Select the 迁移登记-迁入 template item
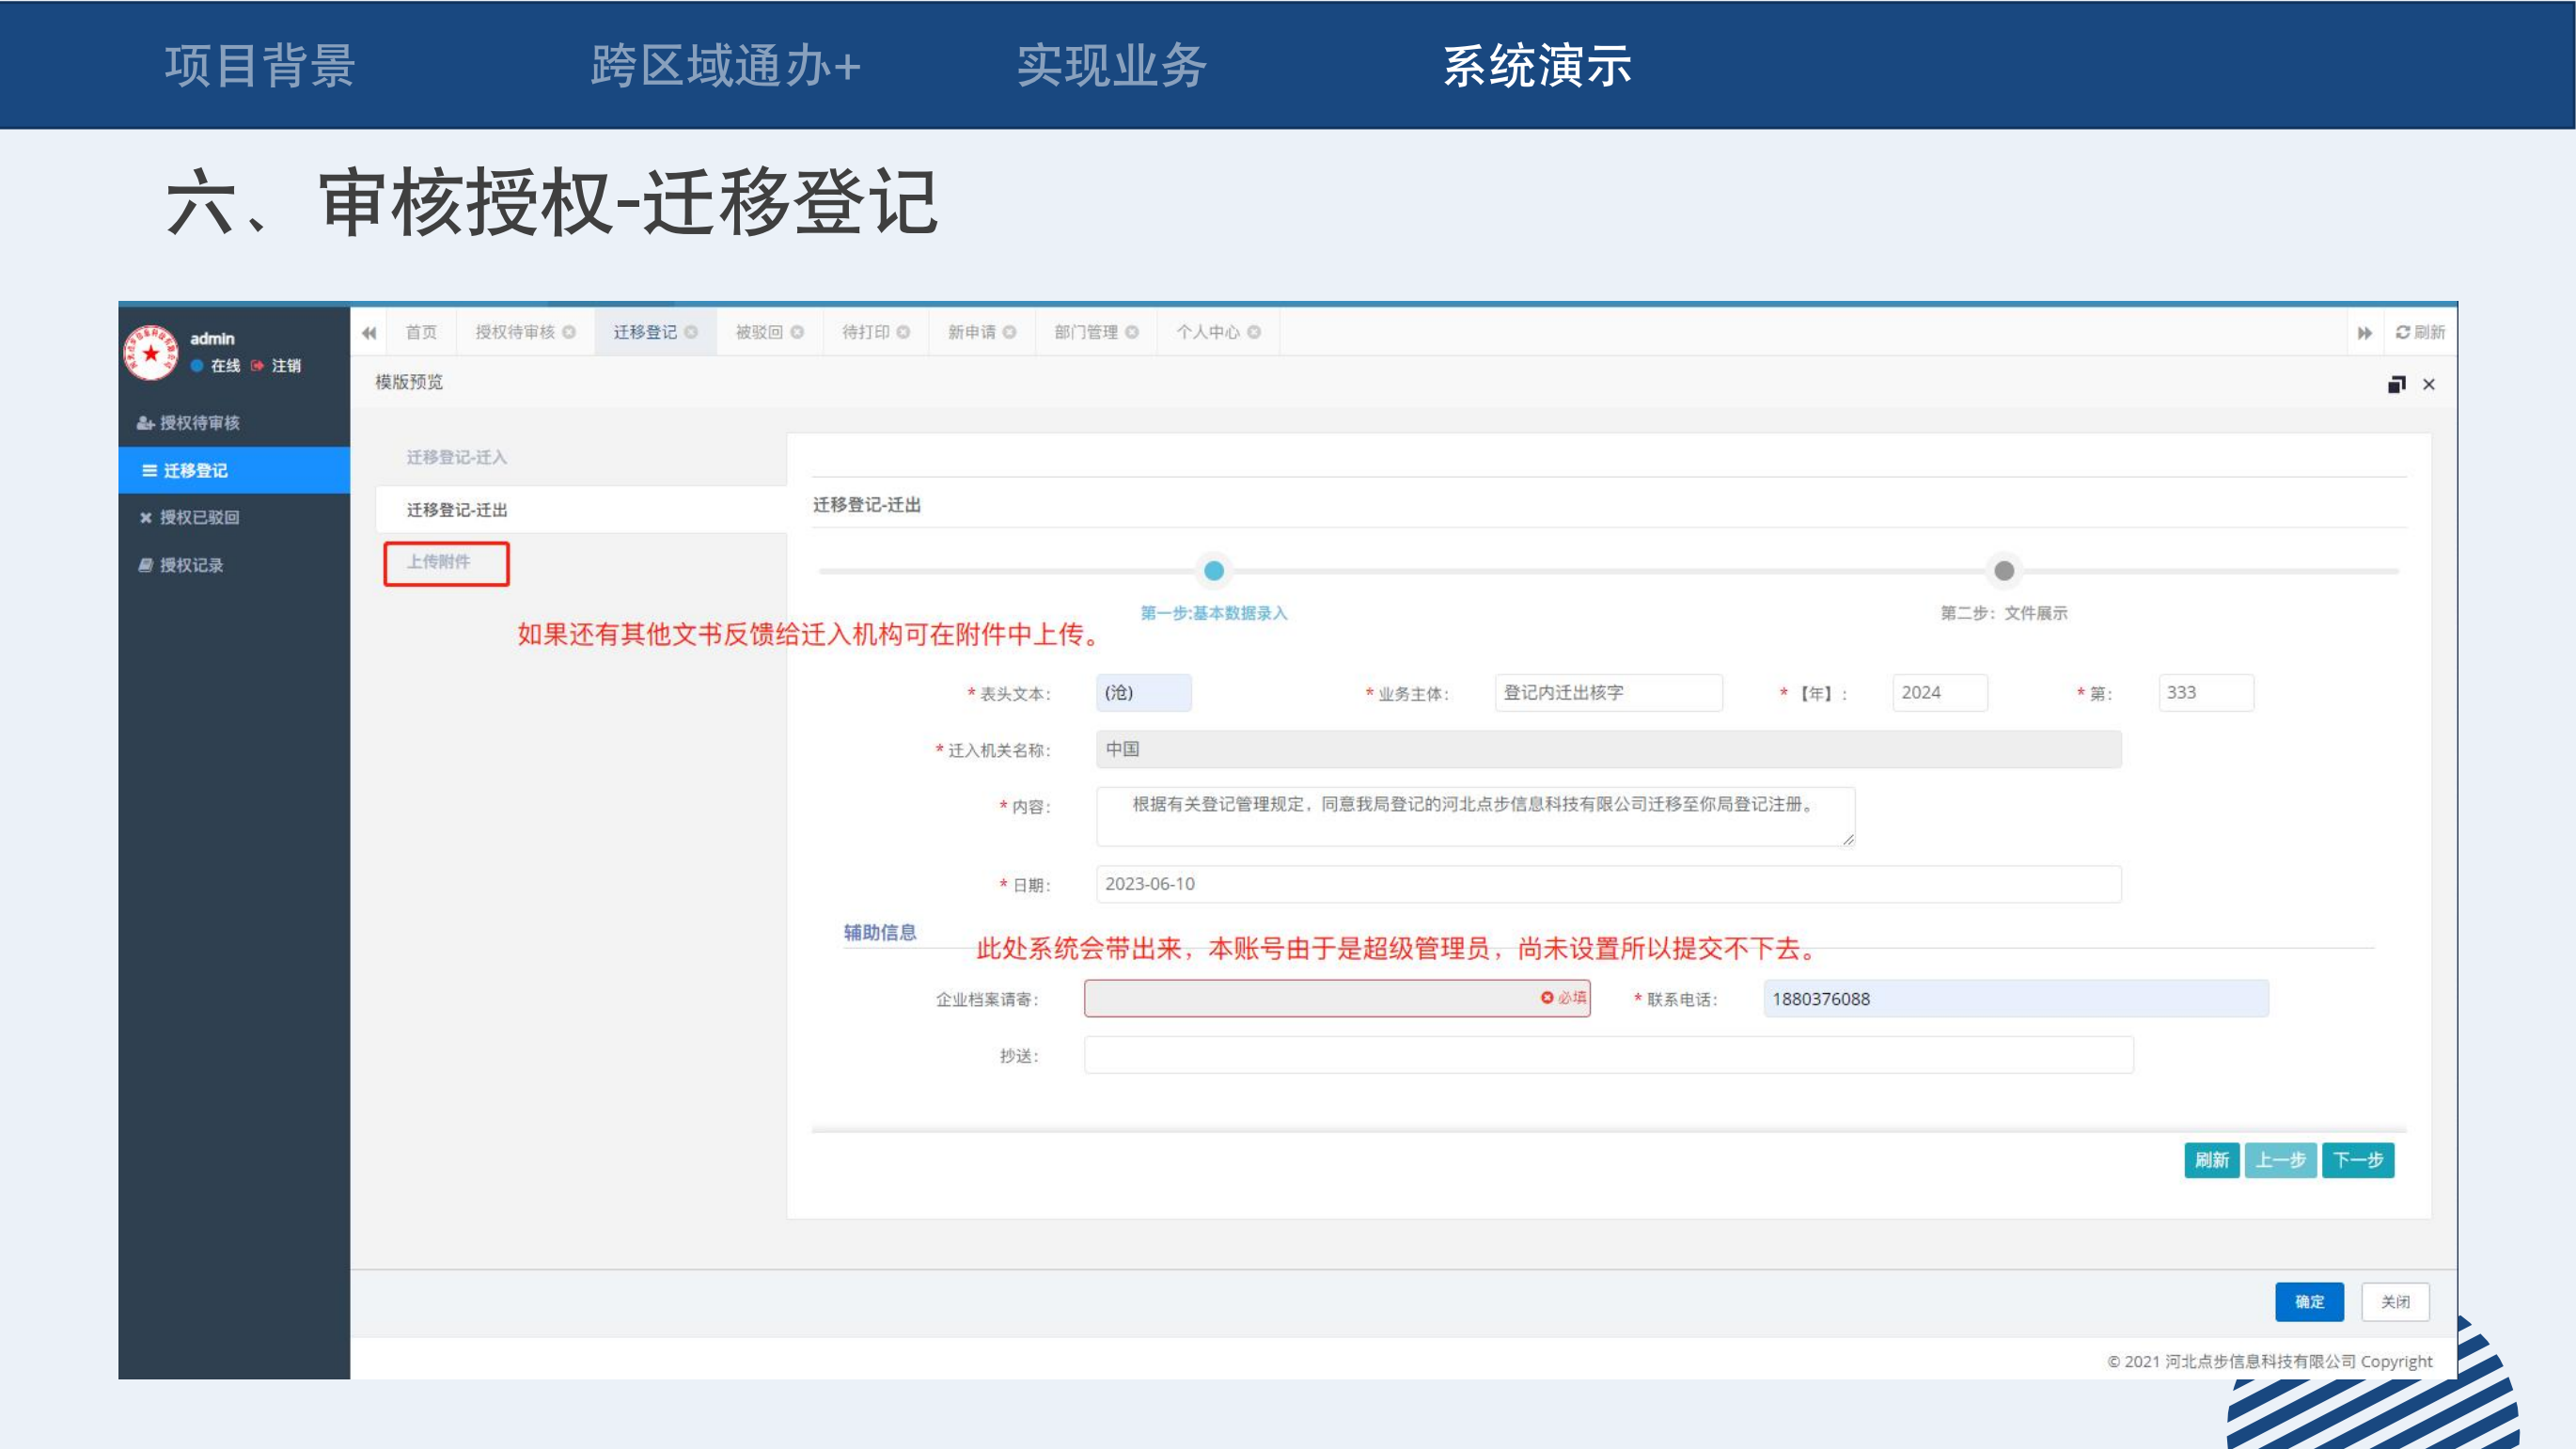2576x1449 pixels. [456, 457]
